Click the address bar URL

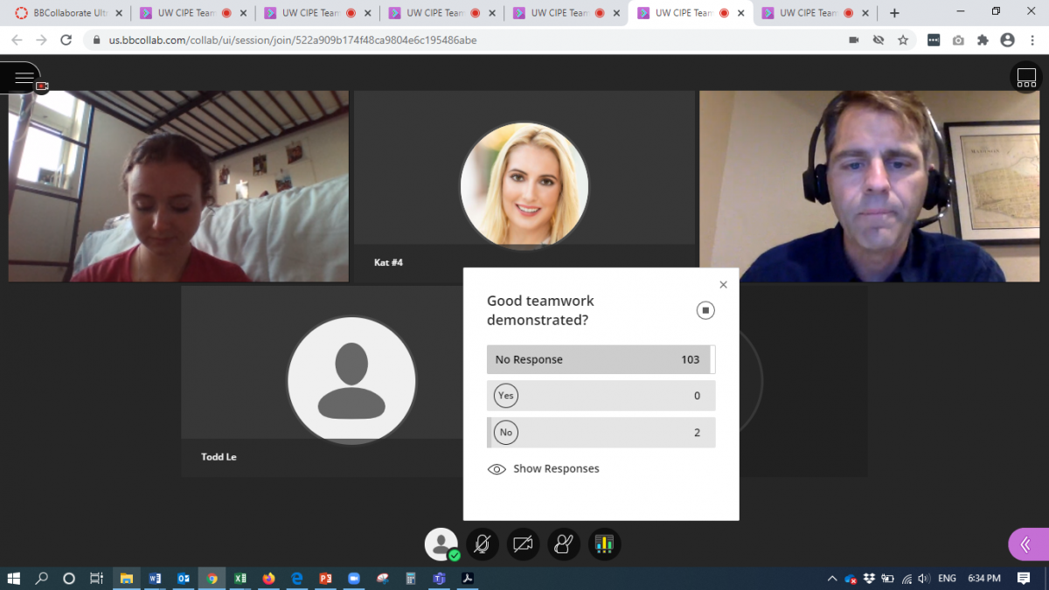pyautogui.click(x=293, y=40)
